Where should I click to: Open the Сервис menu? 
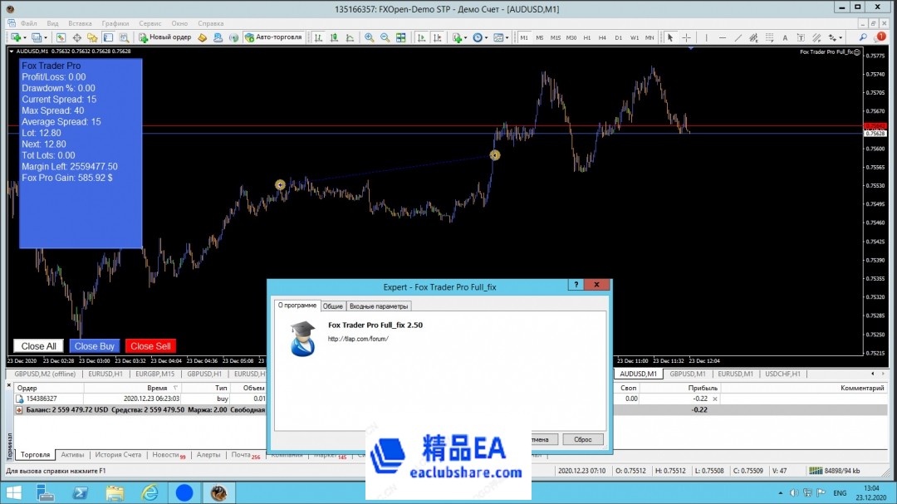[150, 24]
